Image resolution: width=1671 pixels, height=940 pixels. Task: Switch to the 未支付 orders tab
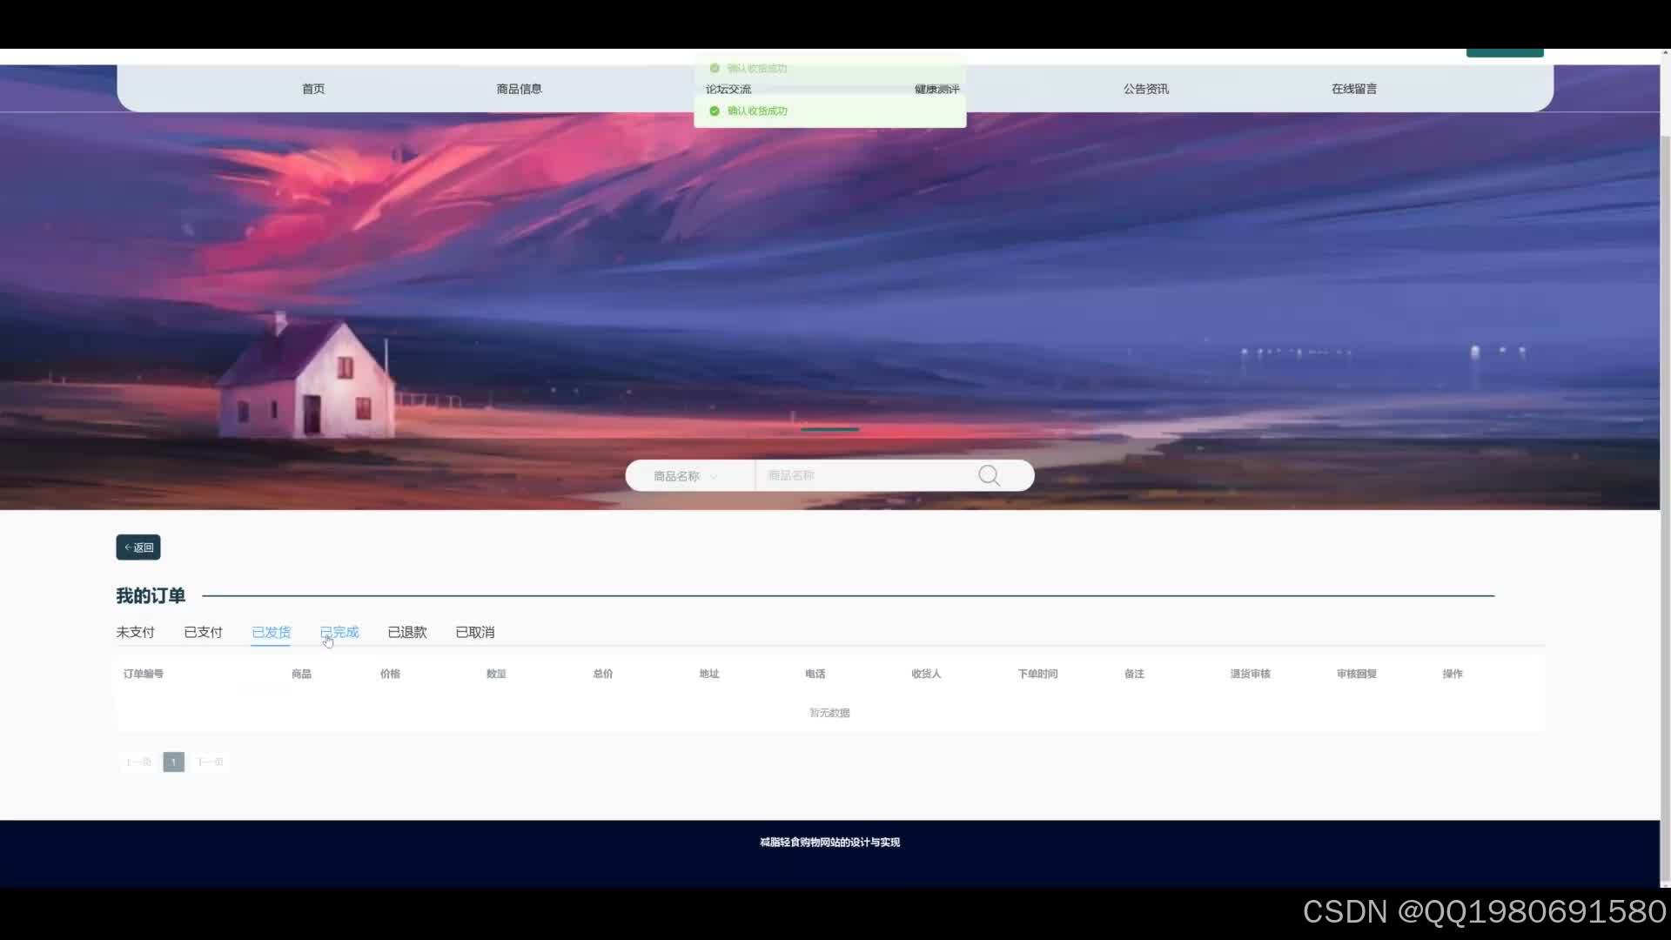(135, 633)
